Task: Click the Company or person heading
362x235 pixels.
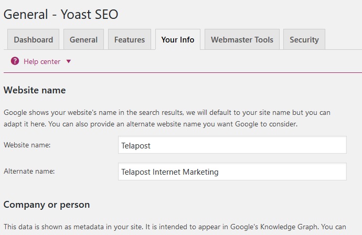Action: [47, 205]
